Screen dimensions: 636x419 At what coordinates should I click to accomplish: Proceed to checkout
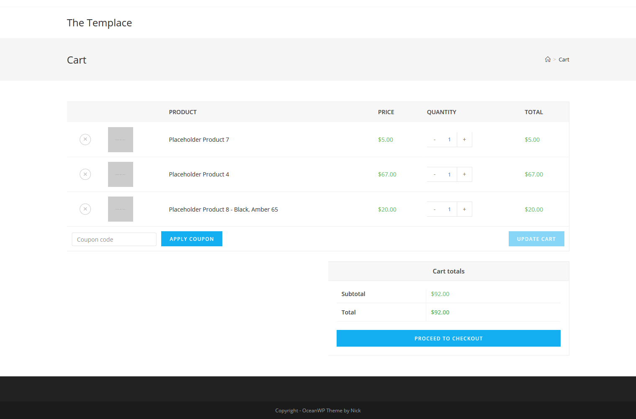448,338
